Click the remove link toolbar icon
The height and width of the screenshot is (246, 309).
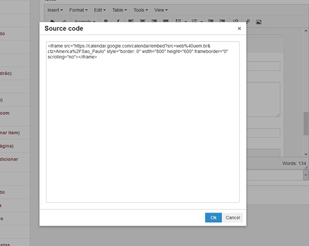(x=236, y=22)
